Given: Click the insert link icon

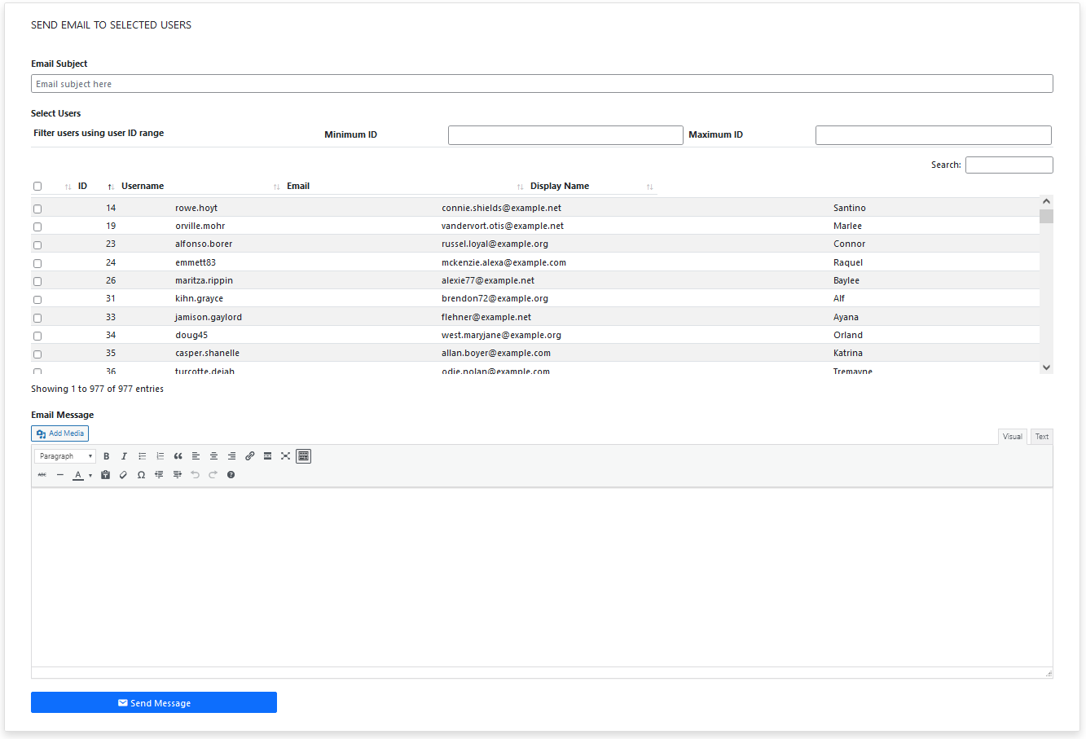Looking at the screenshot, I should click(x=250, y=456).
